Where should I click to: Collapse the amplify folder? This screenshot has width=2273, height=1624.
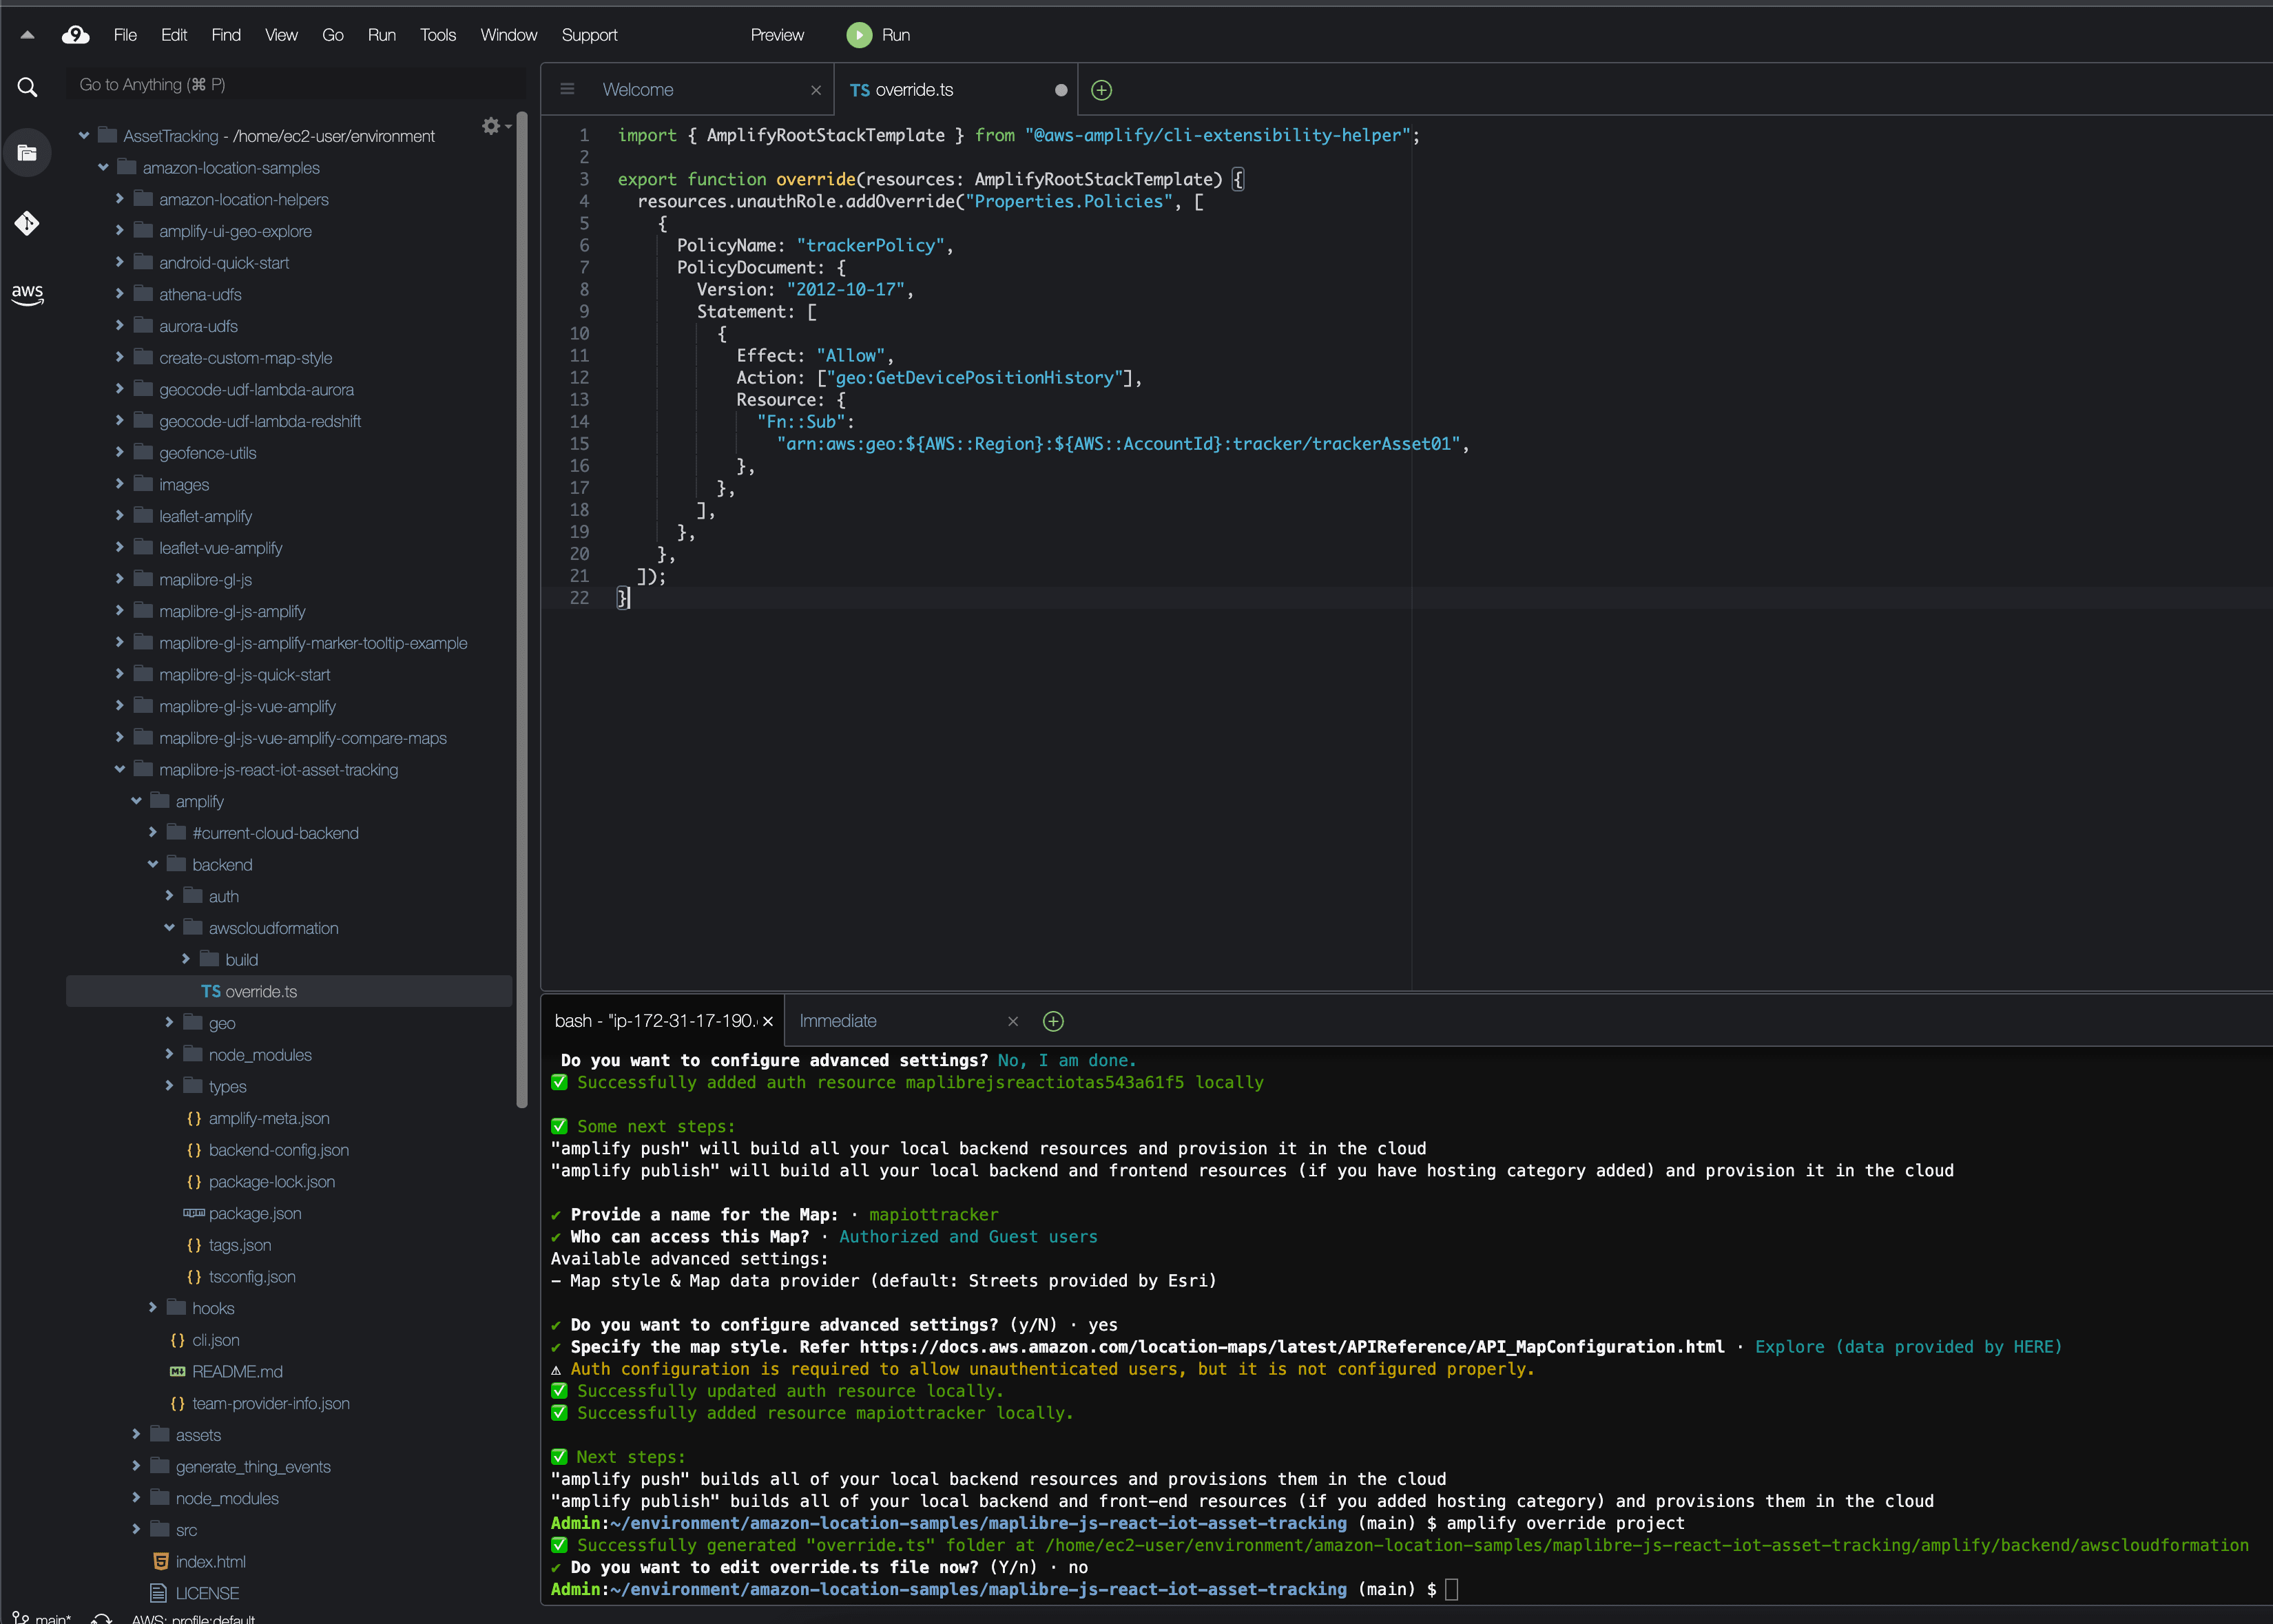(x=136, y=801)
